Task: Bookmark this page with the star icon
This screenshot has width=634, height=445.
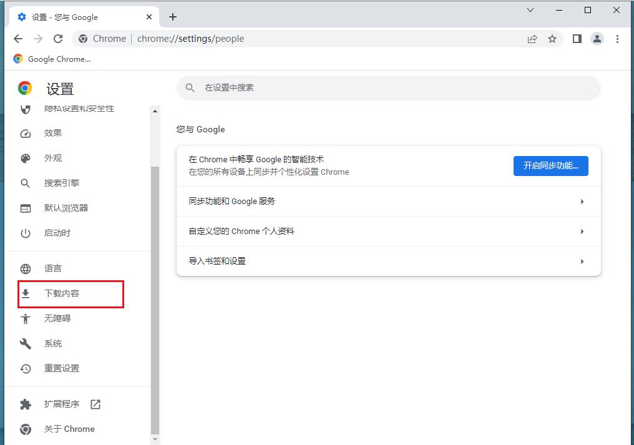Action: [x=552, y=39]
